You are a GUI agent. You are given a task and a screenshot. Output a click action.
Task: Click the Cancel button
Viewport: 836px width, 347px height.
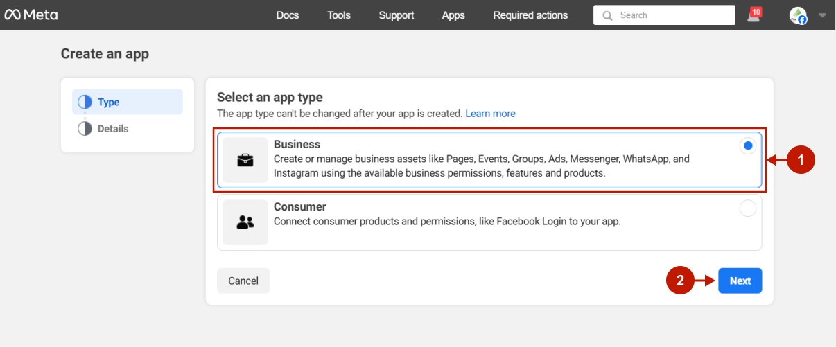243,281
